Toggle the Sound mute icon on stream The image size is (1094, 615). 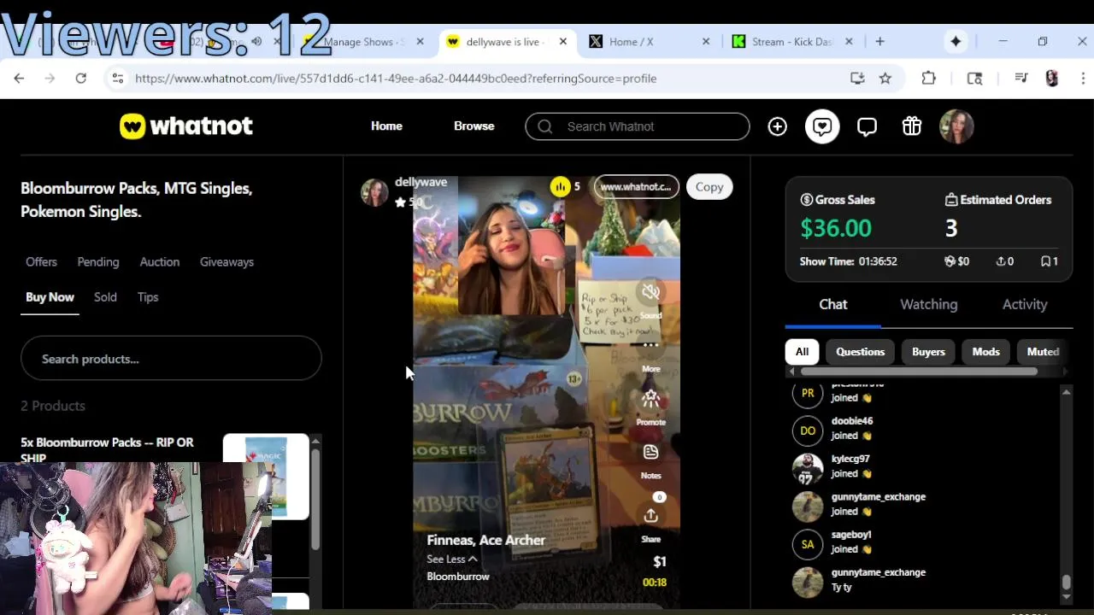(651, 292)
